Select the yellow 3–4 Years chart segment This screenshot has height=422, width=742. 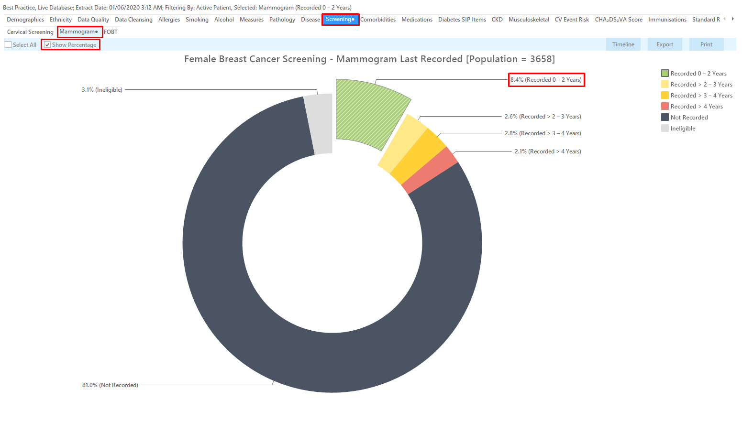419,155
